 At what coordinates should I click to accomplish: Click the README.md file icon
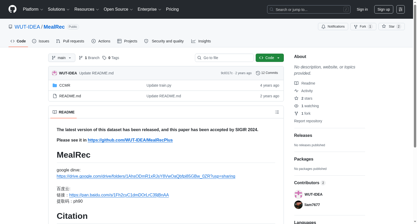(55, 96)
